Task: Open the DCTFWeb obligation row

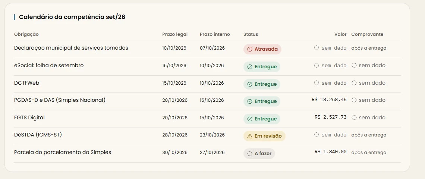Action: coord(207,84)
